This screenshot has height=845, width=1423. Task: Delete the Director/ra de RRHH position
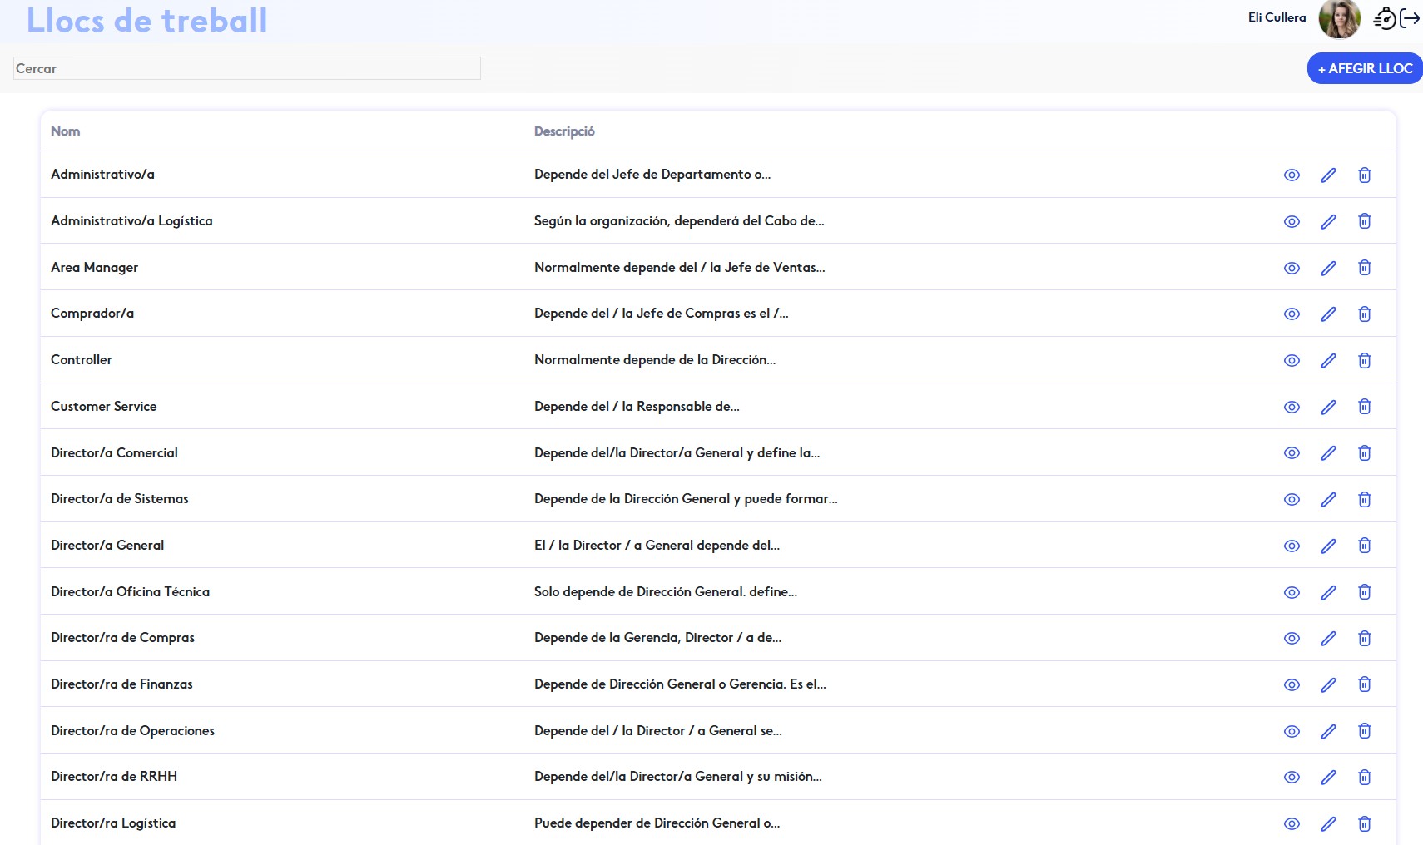pos(1365,777)
